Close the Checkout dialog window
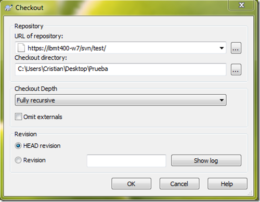Image resolution: width=260 pixels, height=202 pixels. [x=242, y=5]
